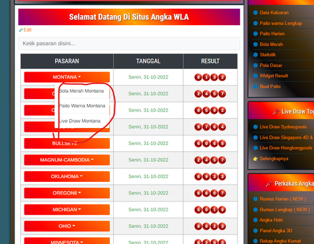Click the blue bullet beside Statistik

[x=256, y=55]
